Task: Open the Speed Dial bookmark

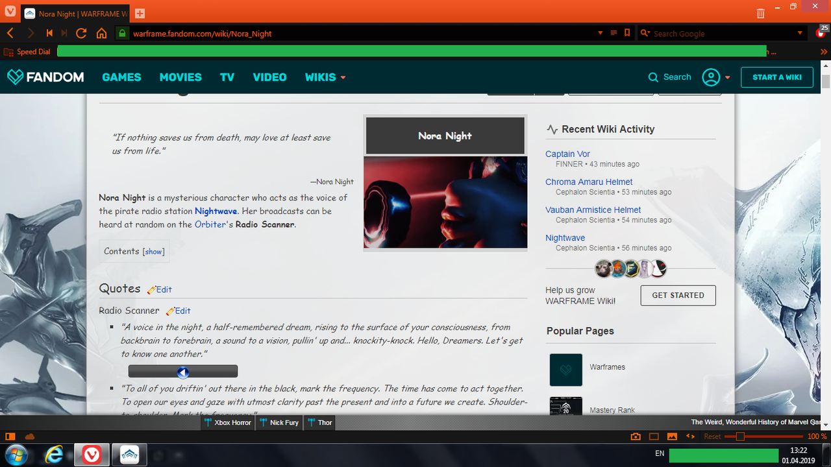Action: pos(27,51)
